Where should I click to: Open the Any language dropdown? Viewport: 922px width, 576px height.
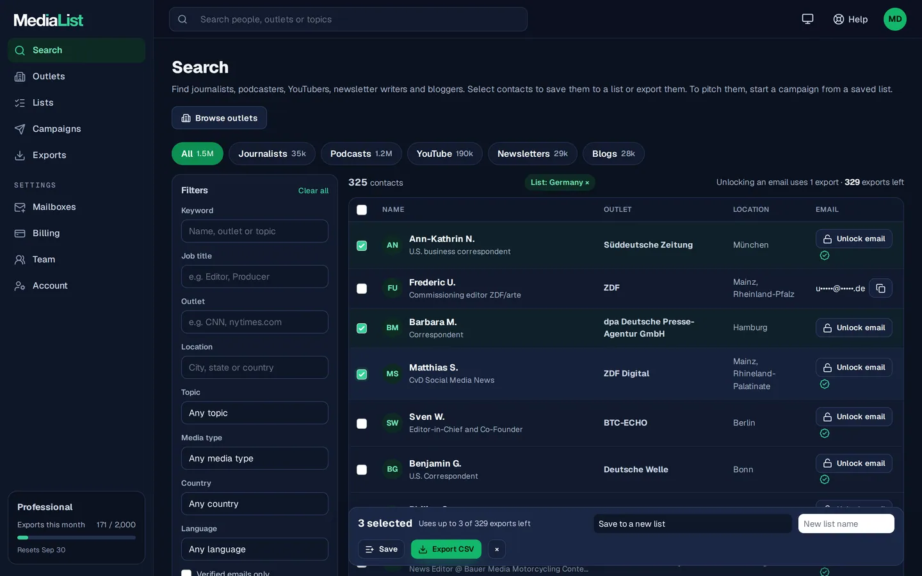255,549
